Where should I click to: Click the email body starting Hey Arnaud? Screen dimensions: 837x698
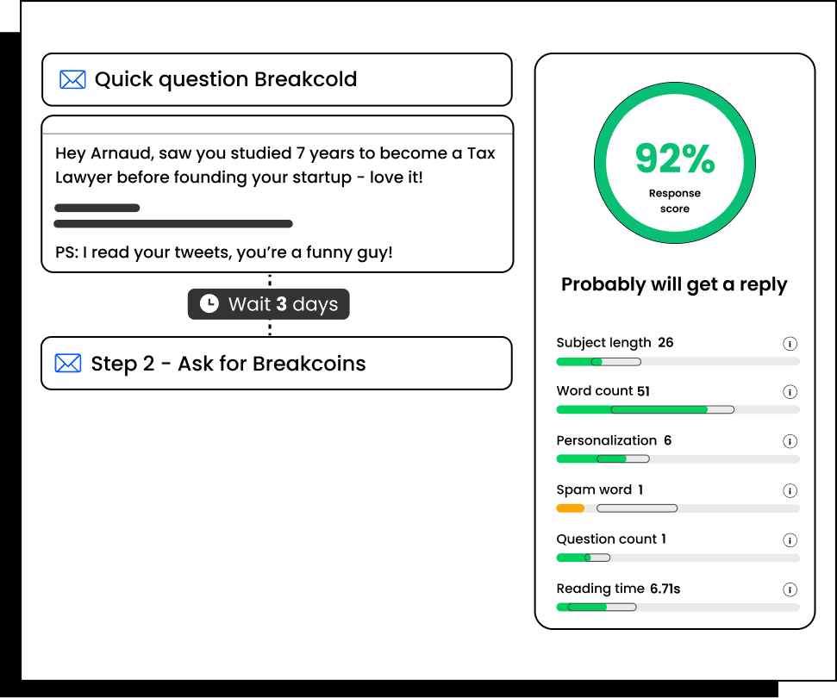point(277,194)
